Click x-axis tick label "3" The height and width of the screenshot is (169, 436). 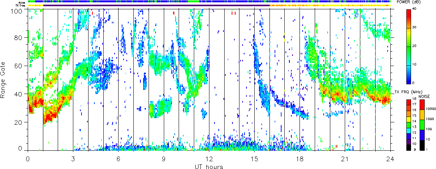pyautogui.click(x=73, y=159)
